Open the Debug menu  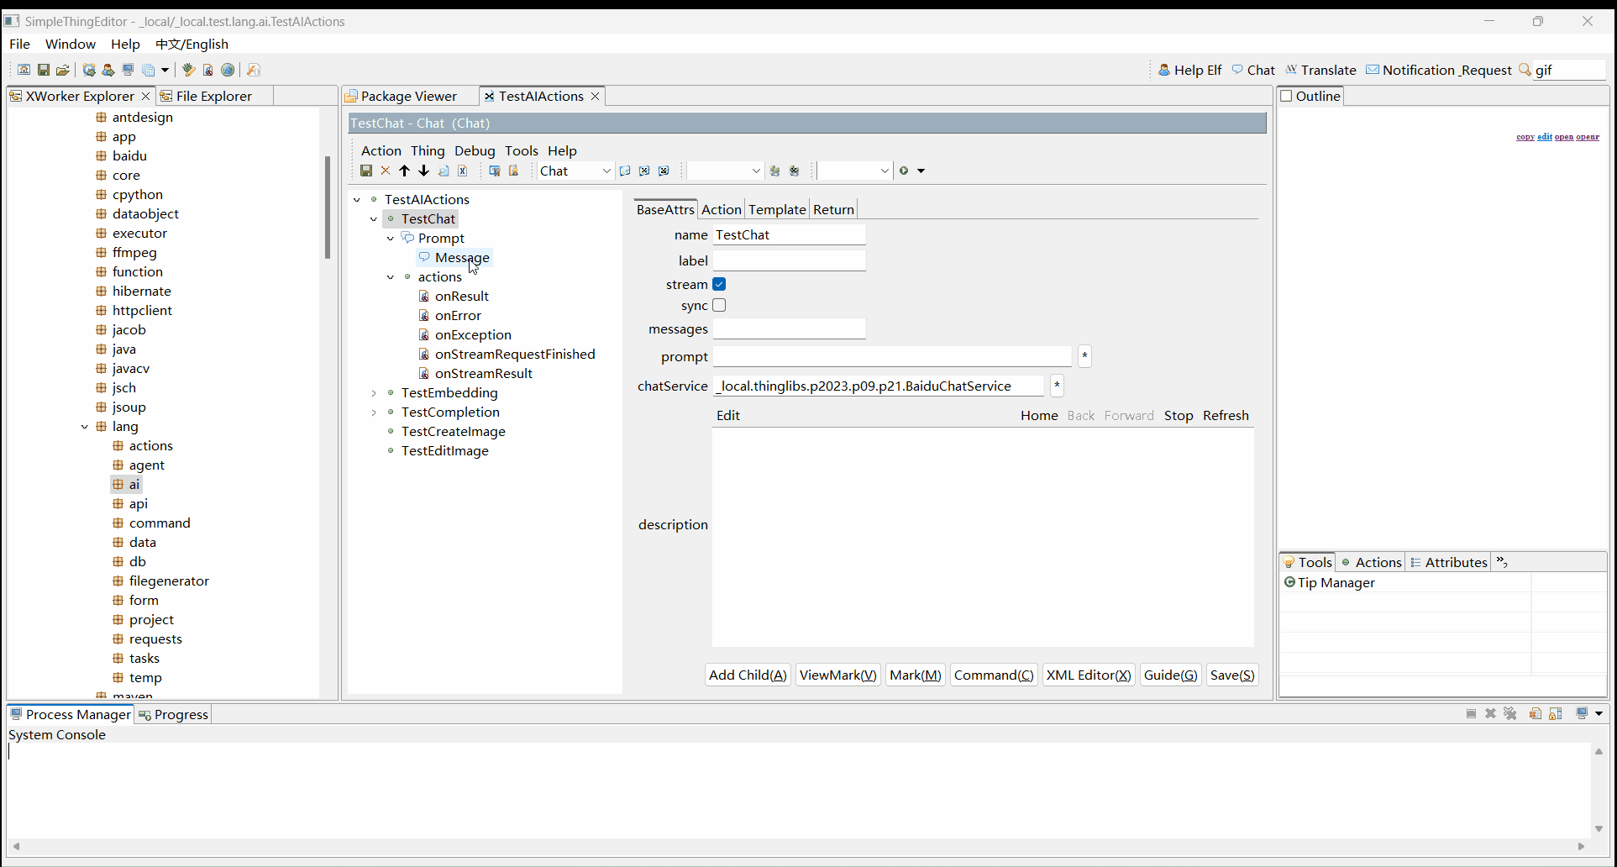point(475,150)
